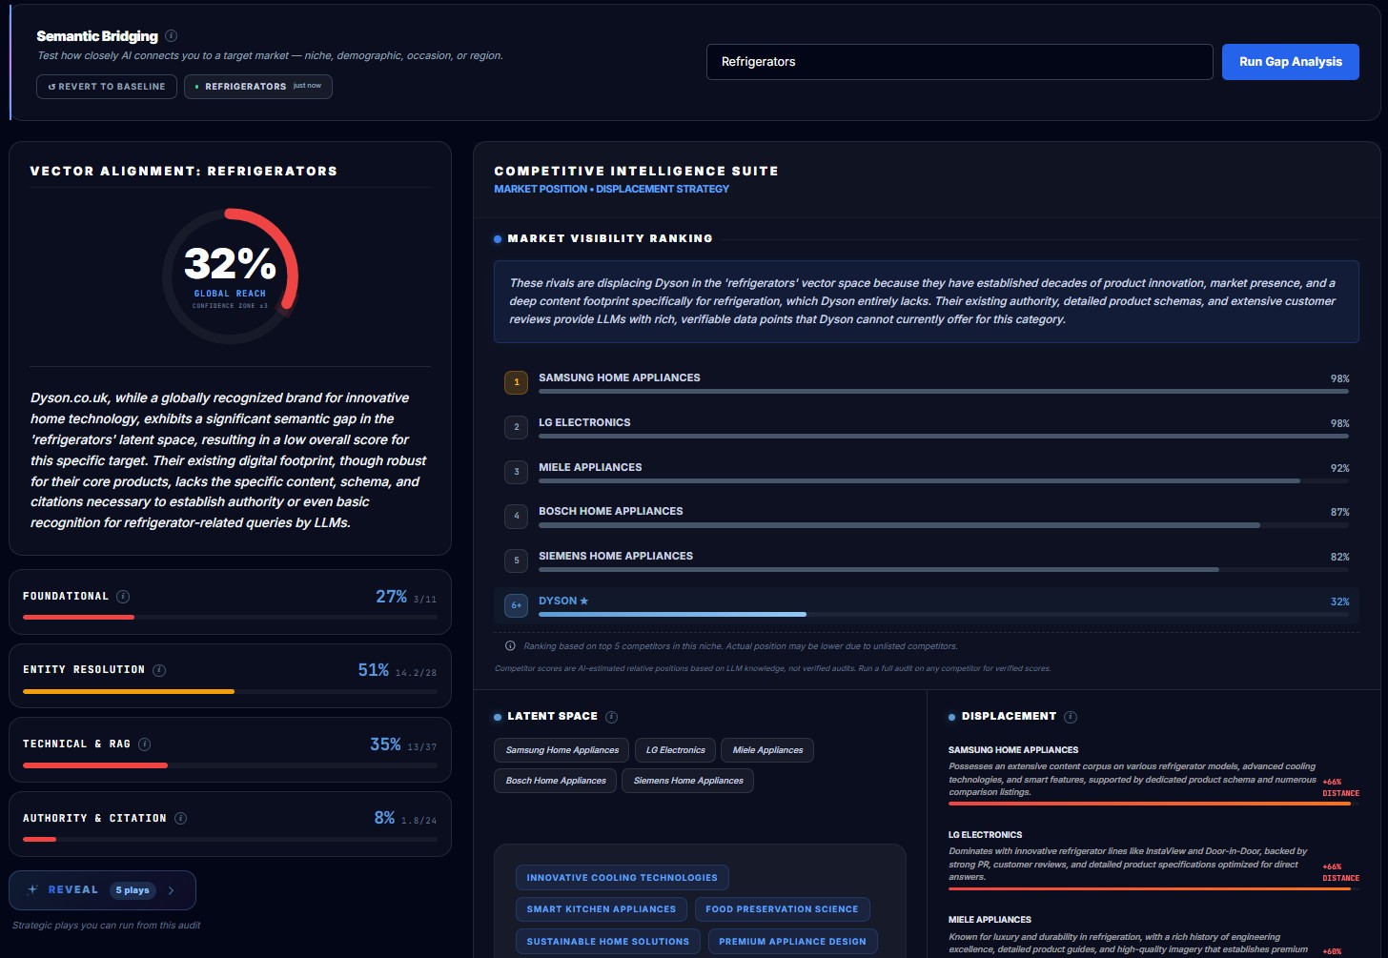This screenshot has height=958, width=1388.
Task: Click Market Visibility Ranking heading
Action: [x=610, y=238]
